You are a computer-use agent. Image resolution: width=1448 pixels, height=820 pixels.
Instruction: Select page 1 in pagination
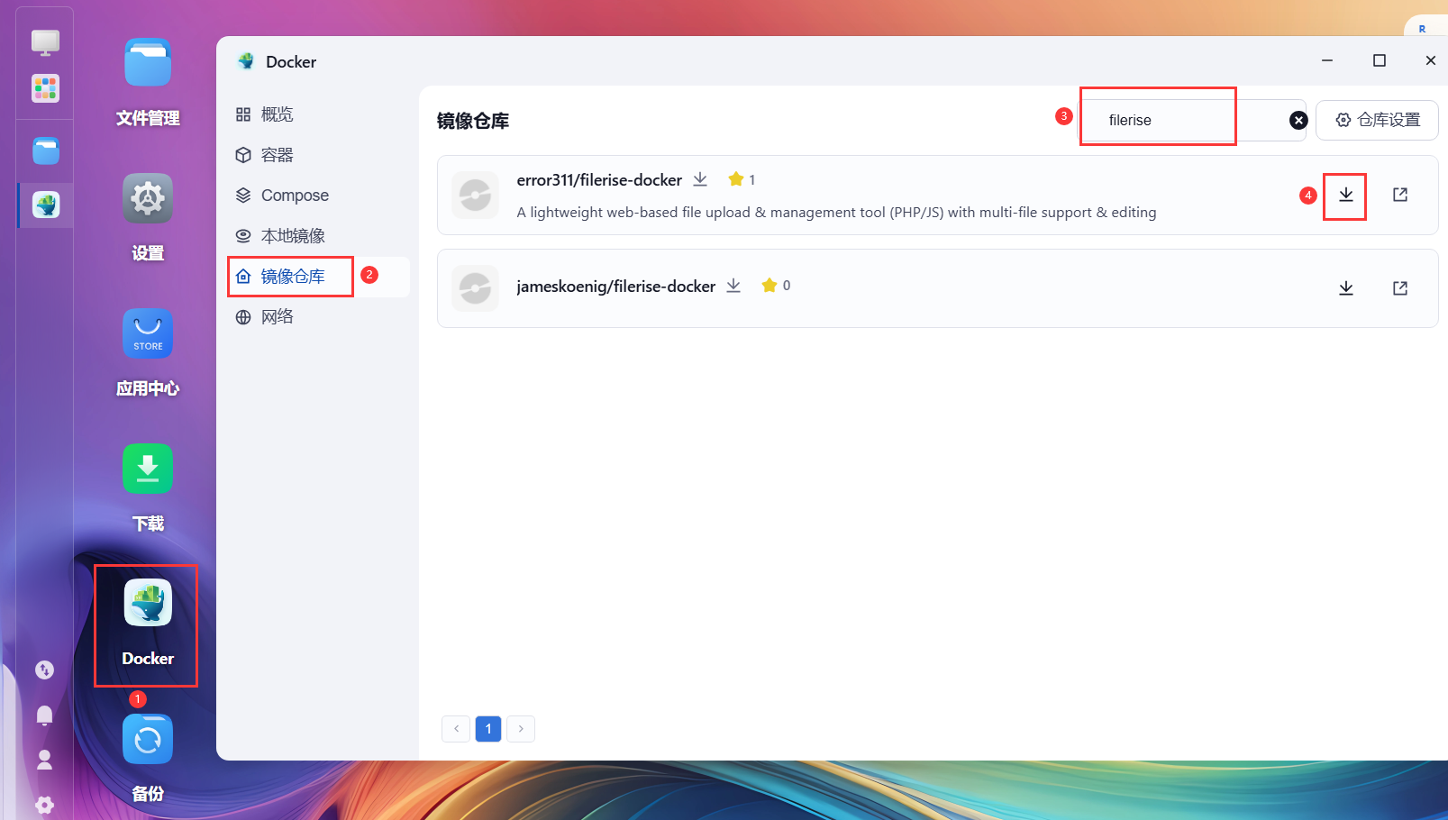(x=488, y=728)
